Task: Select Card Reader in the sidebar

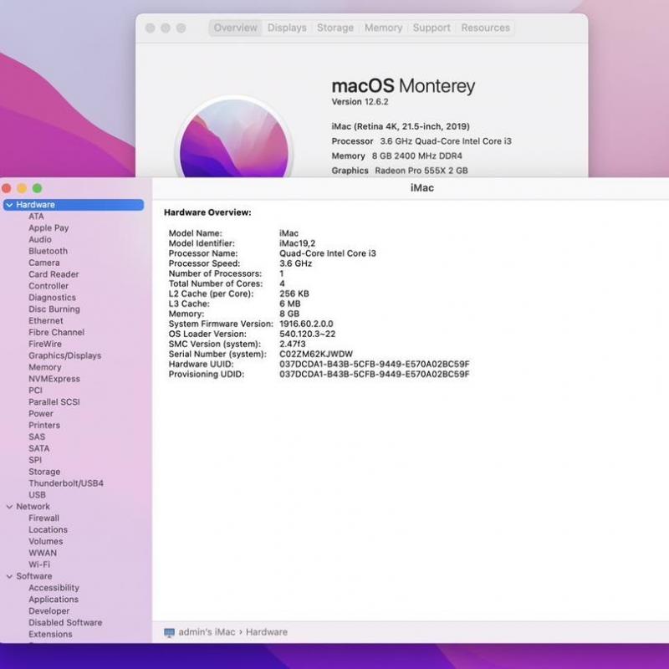Action: coord(54,274)
